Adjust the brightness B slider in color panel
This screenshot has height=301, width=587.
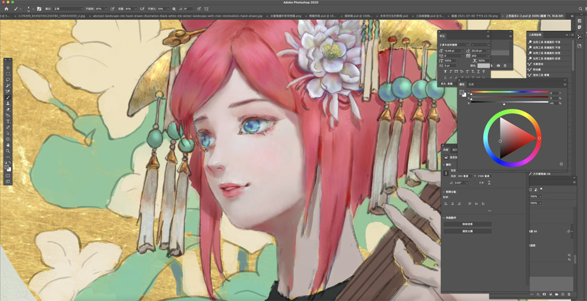coord(510,103)
